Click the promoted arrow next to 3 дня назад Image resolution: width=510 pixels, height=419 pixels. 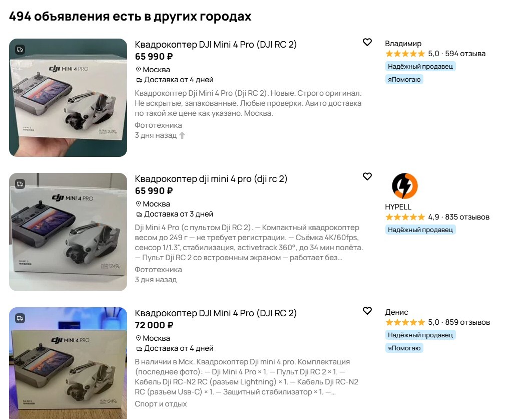(x=182, y=135)
